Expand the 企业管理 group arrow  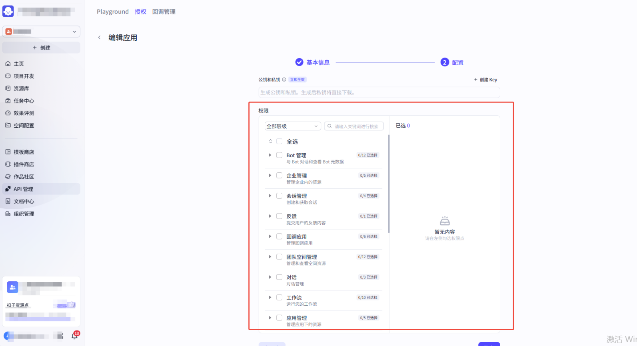pyautogui.click(x=270, y=176)
